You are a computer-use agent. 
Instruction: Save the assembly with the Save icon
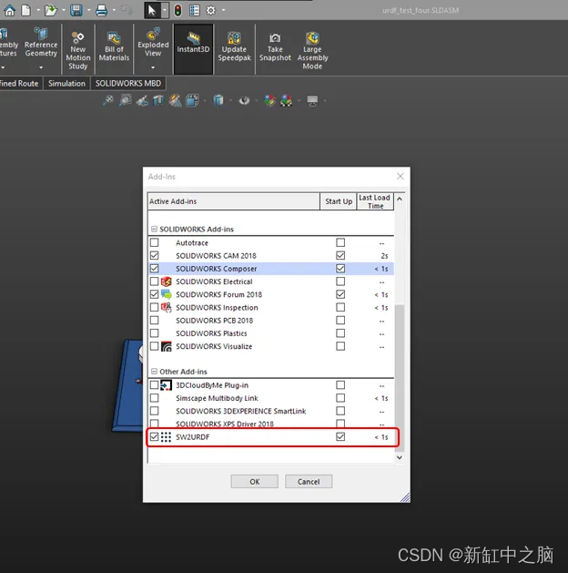coord(76,10)
